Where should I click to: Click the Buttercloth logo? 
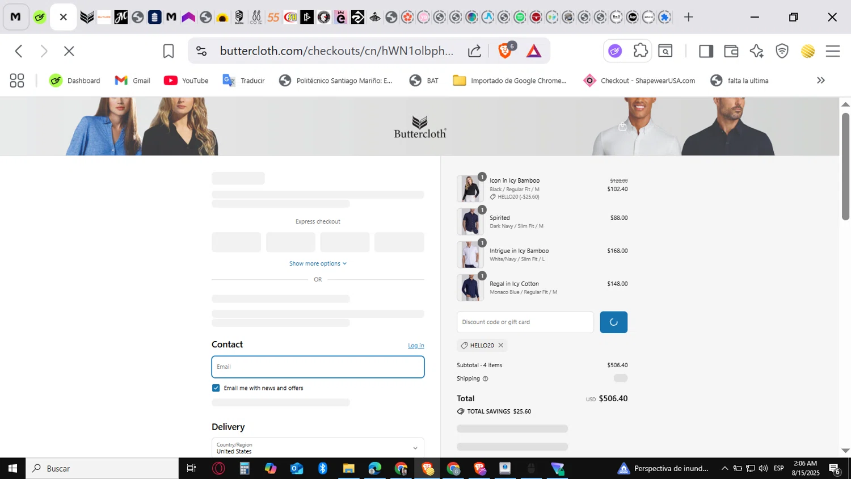420,127
